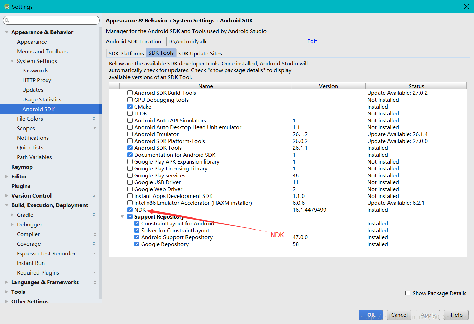Sort by the Name column header
The height and width of the screenshot is (324, 474).
[205, 86]
